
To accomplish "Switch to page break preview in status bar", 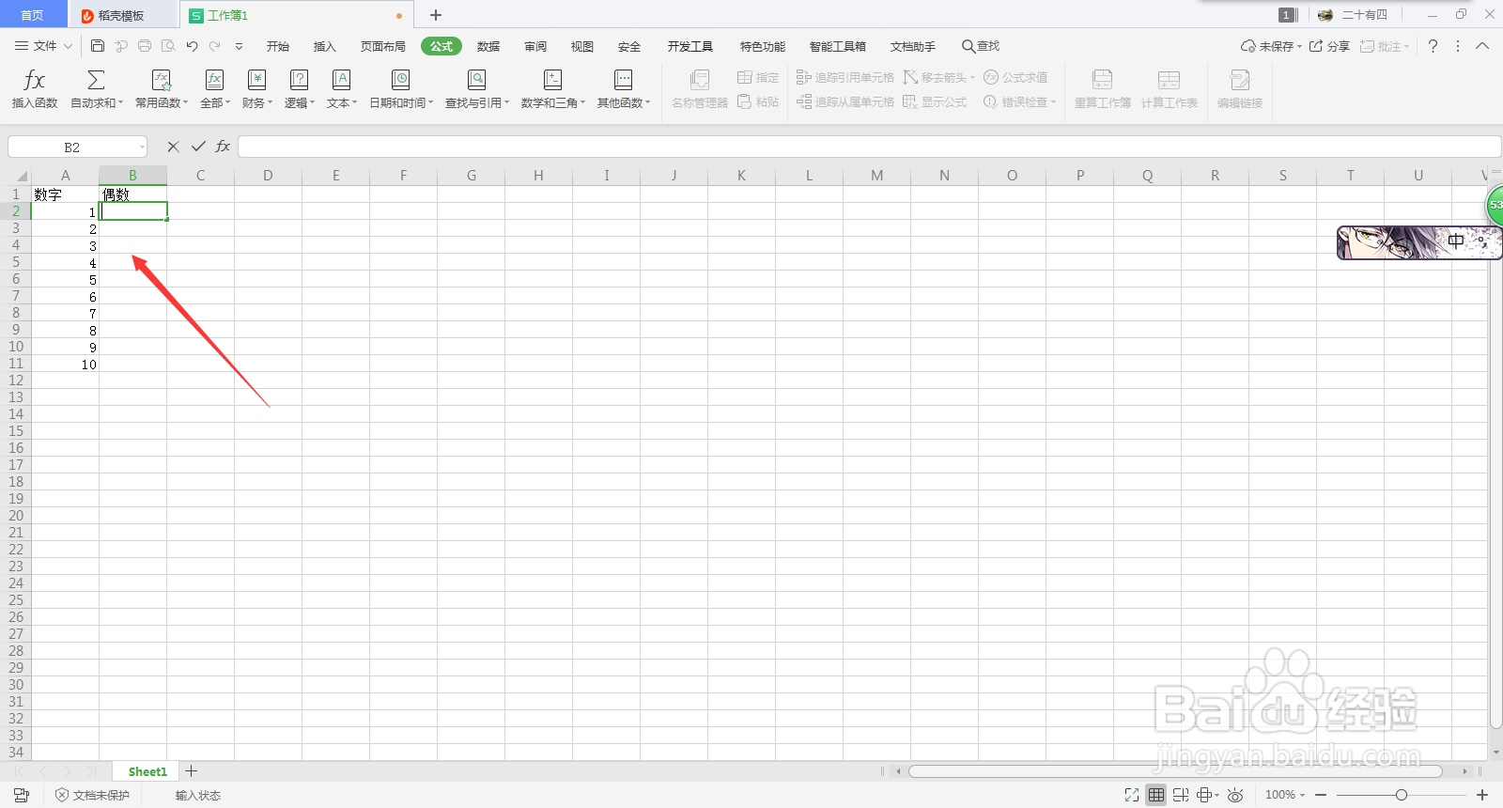I will click(1181, 795).
